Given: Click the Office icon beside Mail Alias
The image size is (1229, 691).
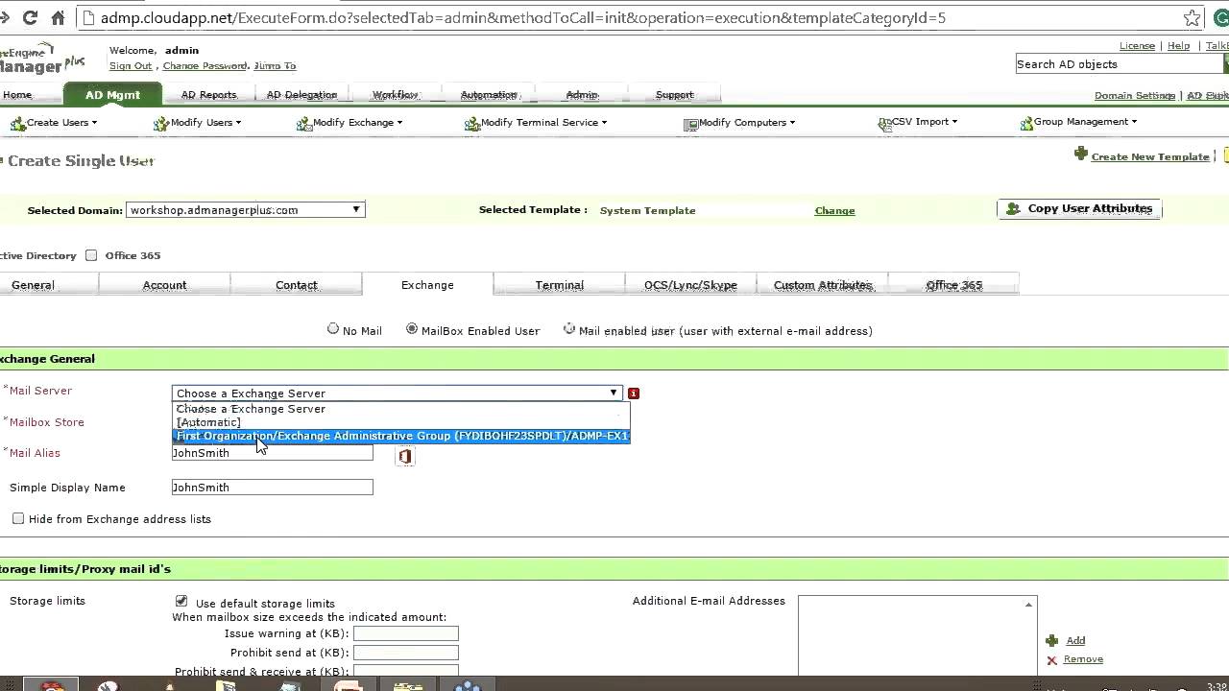Looking at the screenshot, I should pos(405,457).
